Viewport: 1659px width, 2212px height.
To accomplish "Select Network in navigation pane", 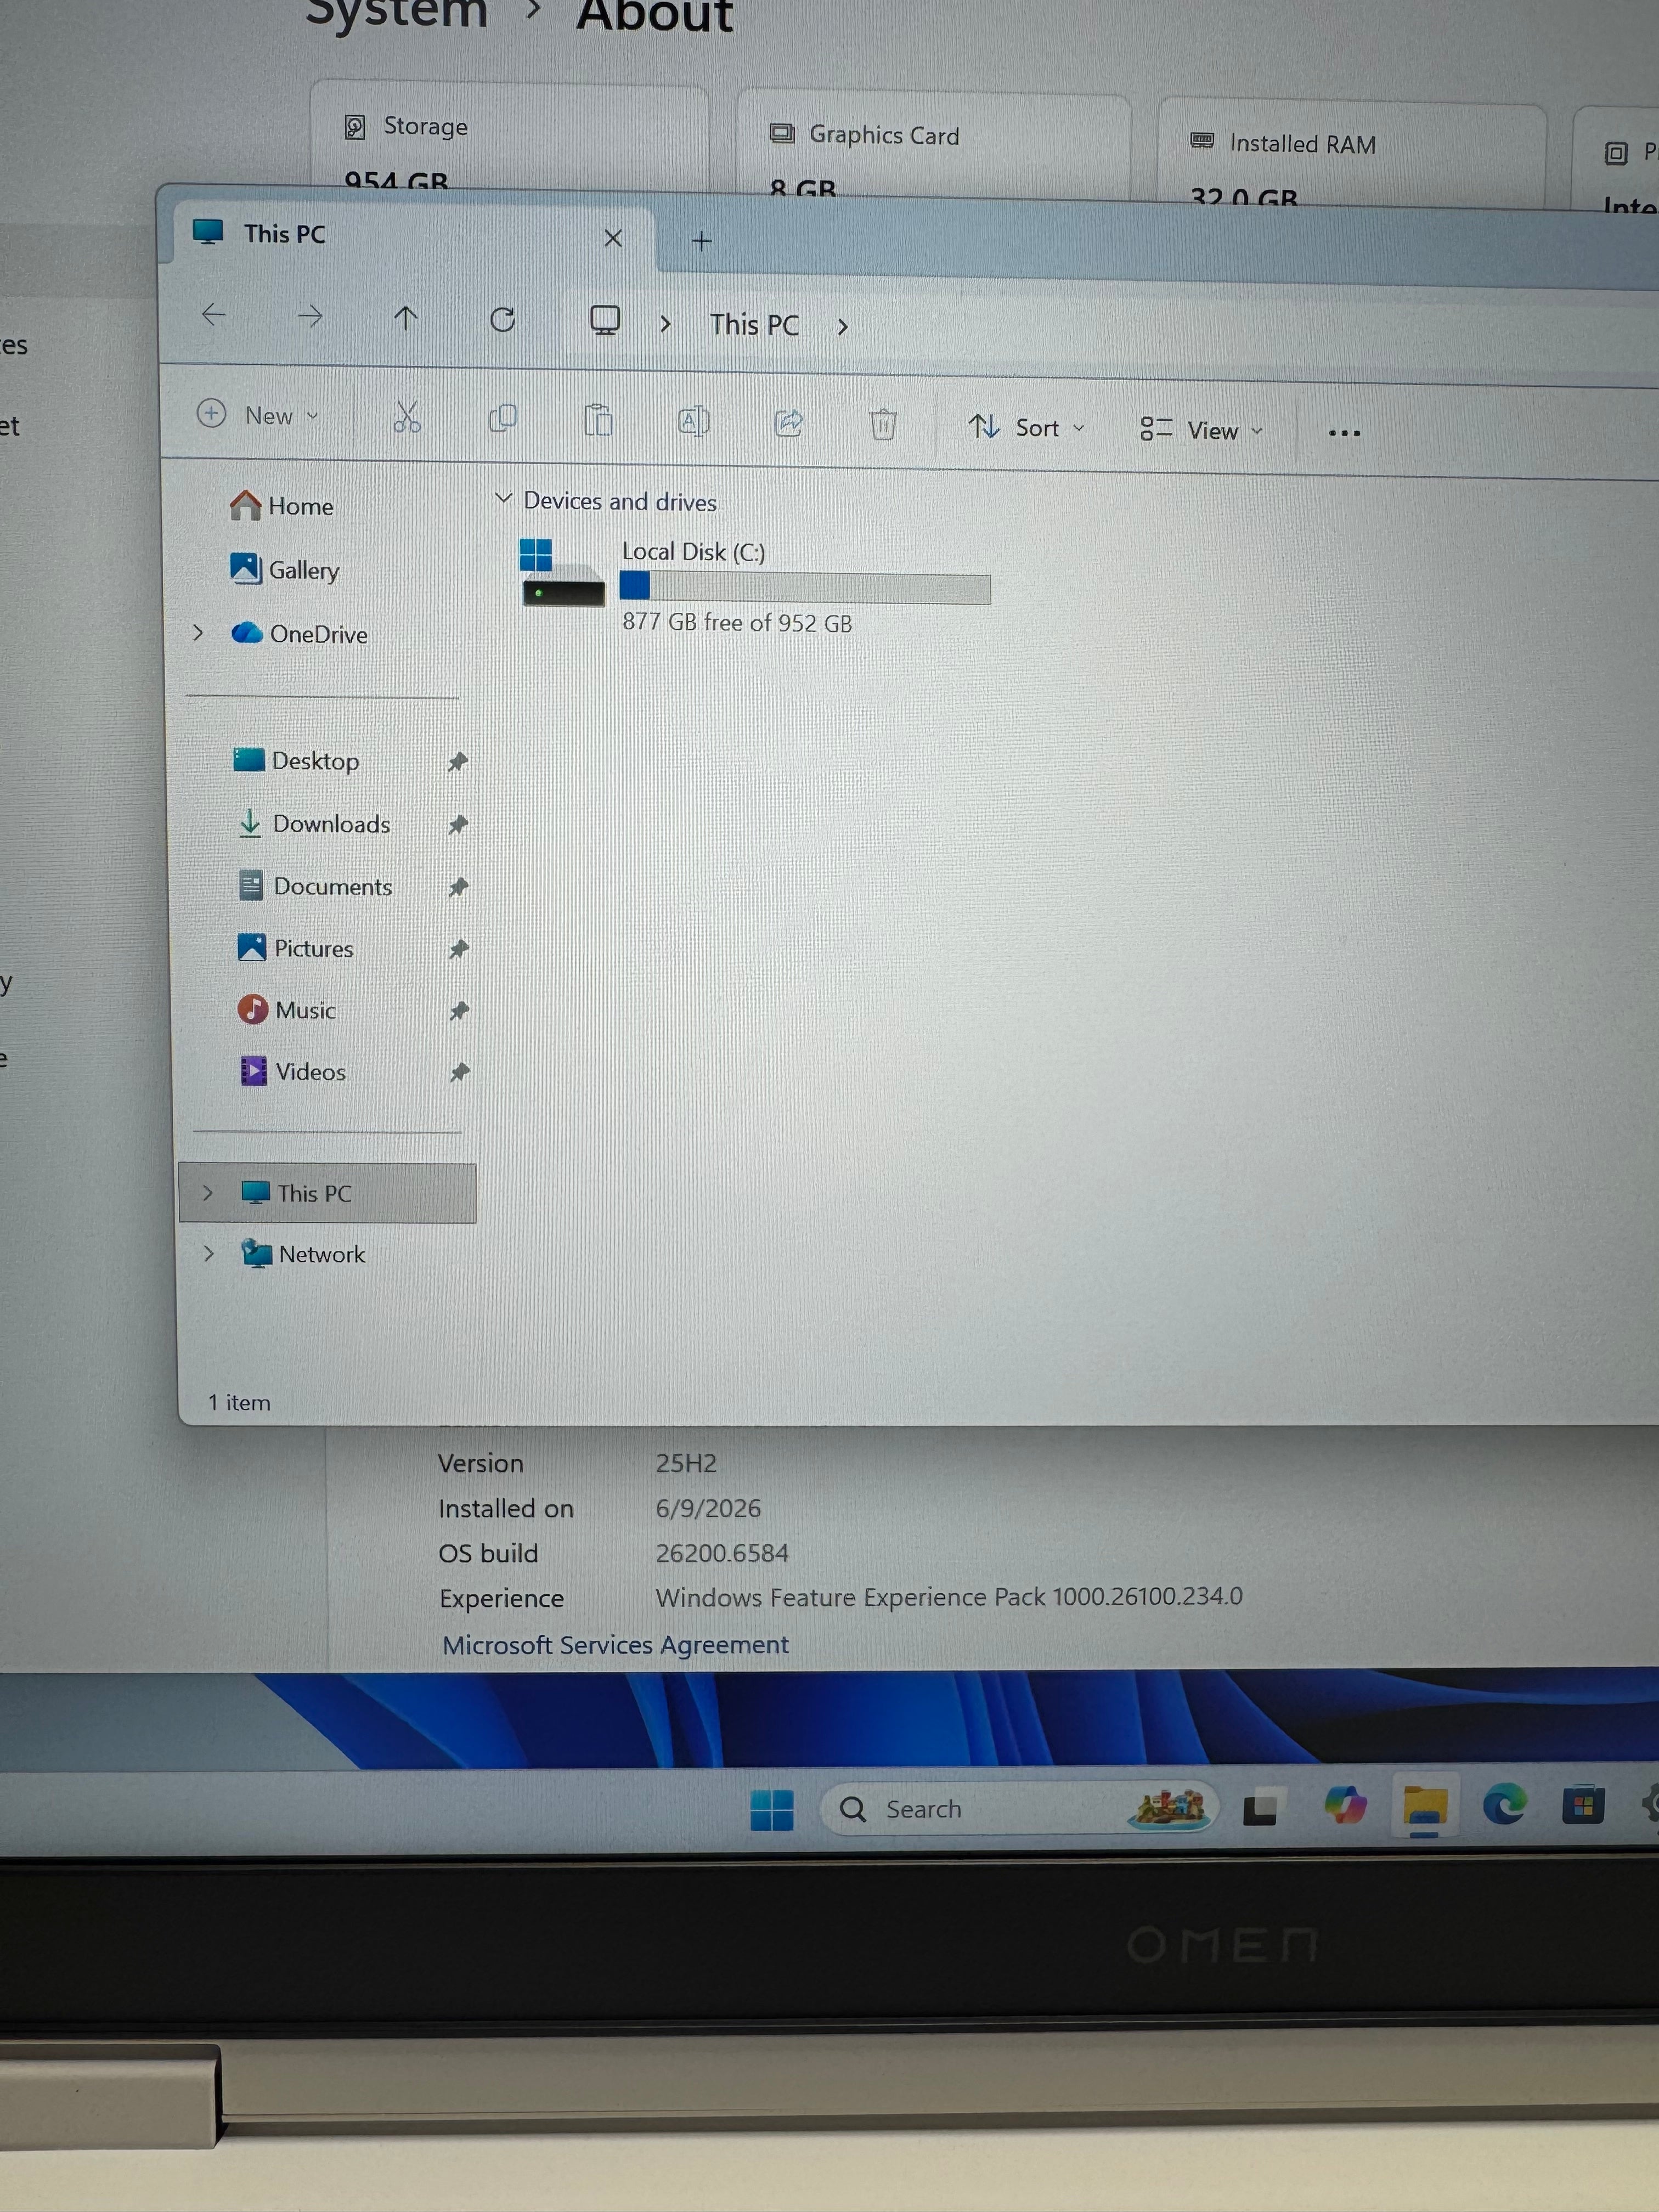I will pos(303,1254).
